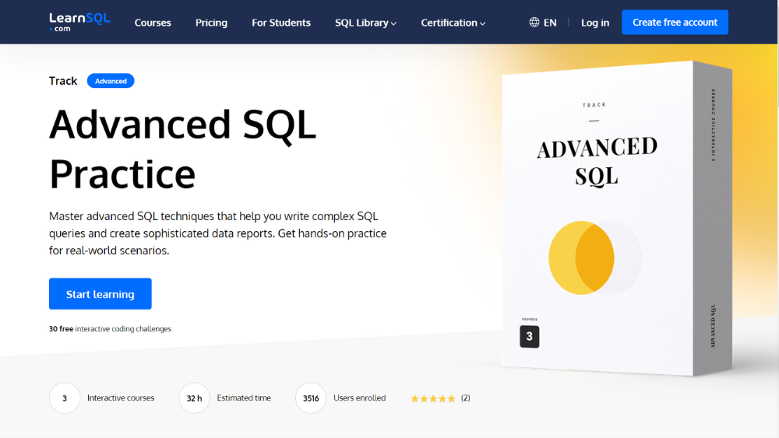Click the yellow circle graphic on box

(581, 258)
